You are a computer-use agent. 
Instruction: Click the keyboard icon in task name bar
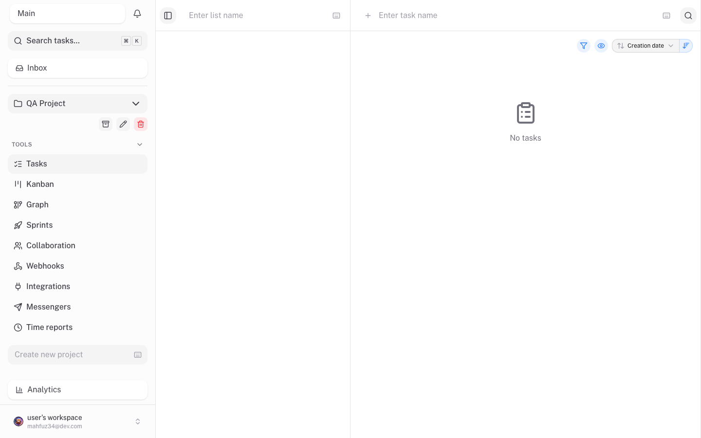(x=666, y=16)
